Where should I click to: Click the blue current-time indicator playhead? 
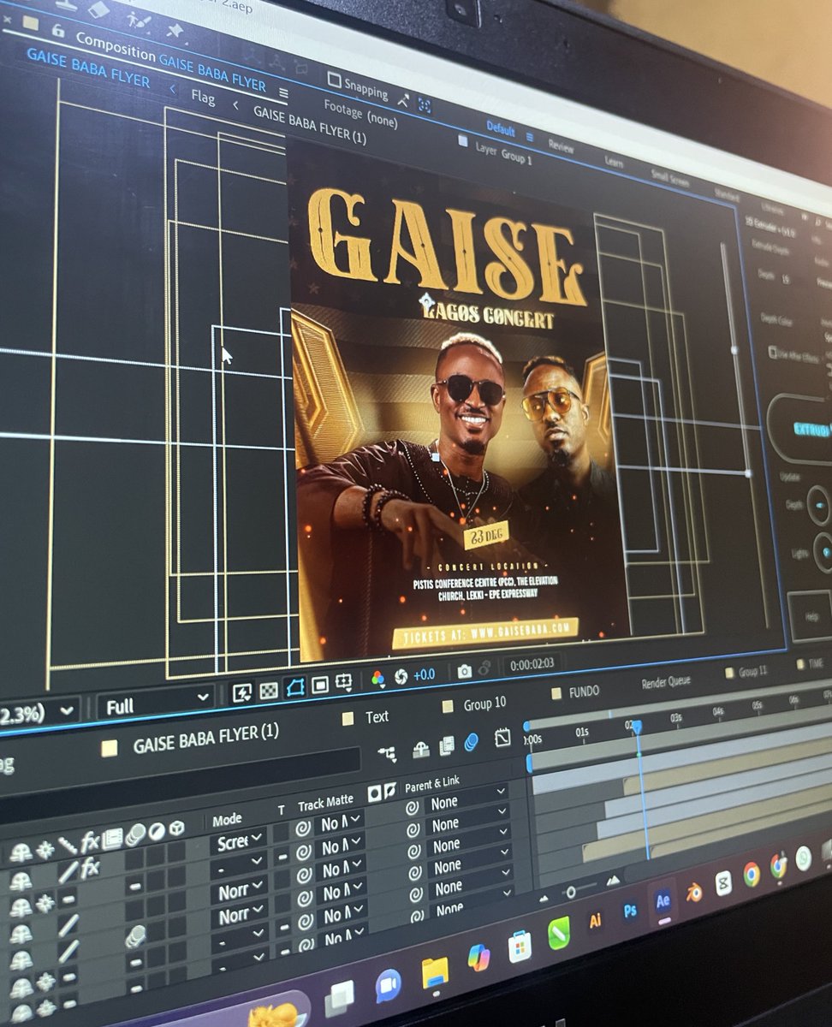tap(636, 727)
